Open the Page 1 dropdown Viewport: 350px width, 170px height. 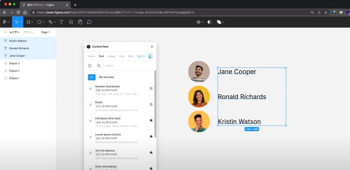(x=47, y=32)
